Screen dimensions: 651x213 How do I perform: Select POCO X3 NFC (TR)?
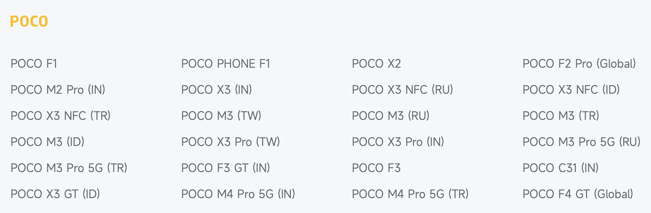coord(61,116)
